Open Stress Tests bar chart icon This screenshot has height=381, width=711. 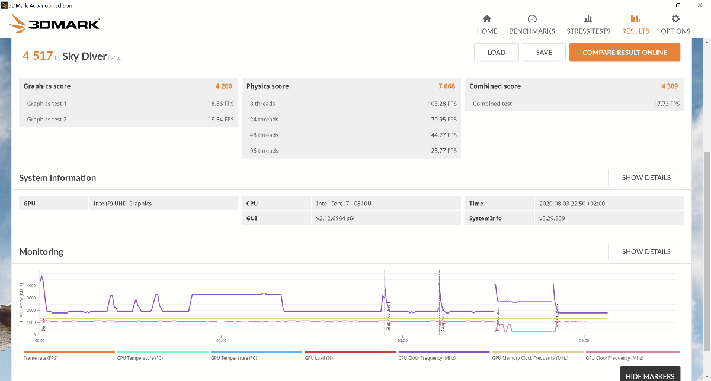[588, 19]
